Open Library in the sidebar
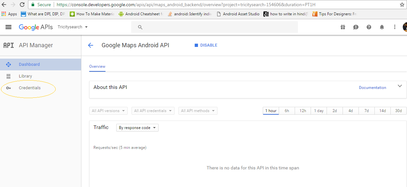This screenshot has height=187, width=407. pos(25,76)
